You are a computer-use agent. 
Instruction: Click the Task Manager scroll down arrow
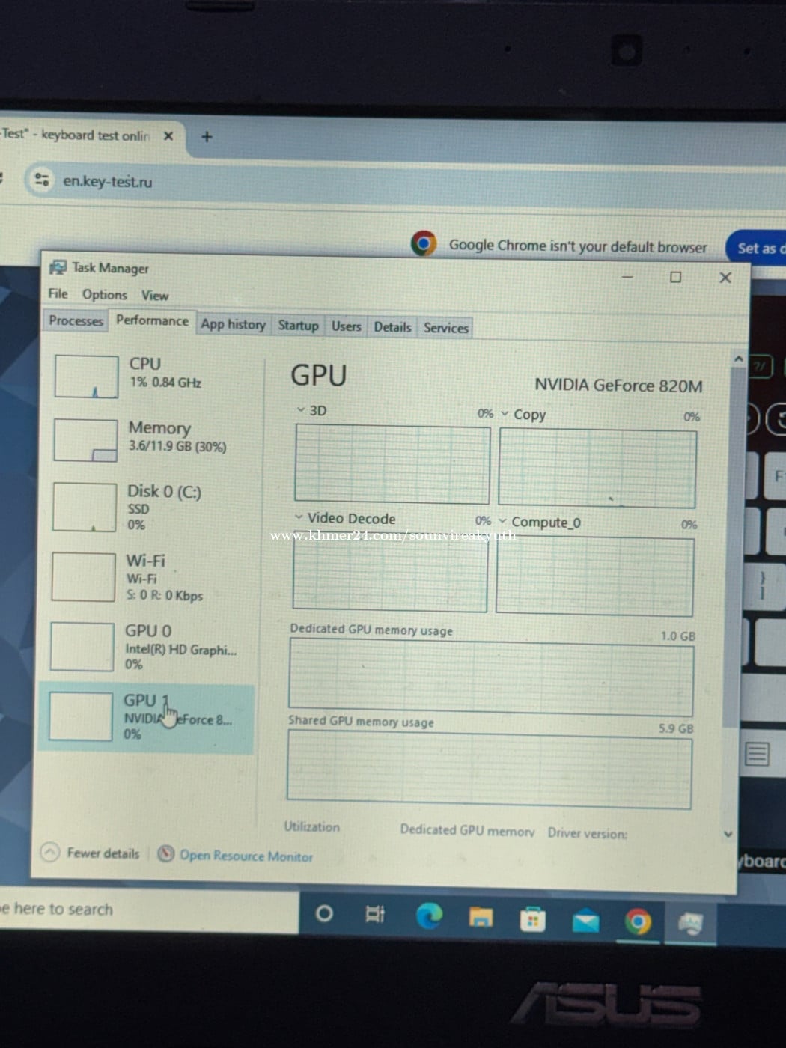pyautogui.click(x=728, y=834)
